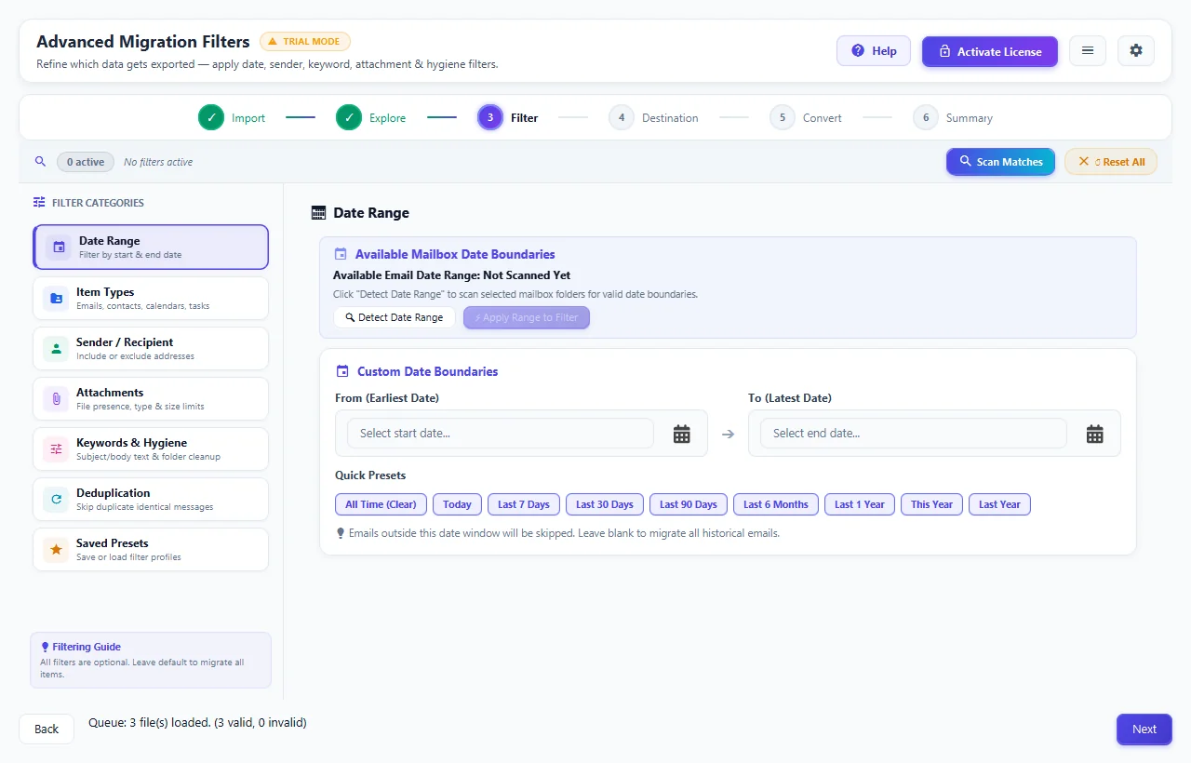
Task: Choose the All Time (Clear) preset
Action: tap(381, 504)
